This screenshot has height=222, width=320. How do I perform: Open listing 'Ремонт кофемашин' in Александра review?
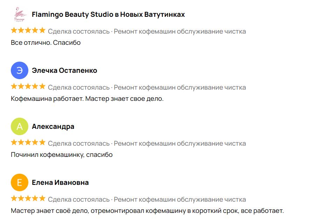(x=180, y=144)
